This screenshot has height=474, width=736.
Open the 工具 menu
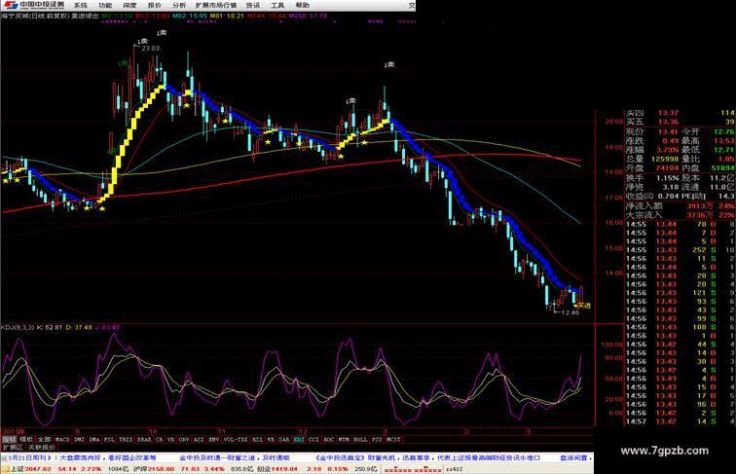click(277, 5)
